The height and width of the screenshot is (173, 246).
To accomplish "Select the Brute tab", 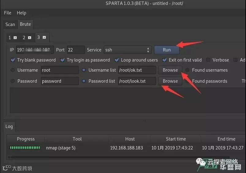I will (x=25, y=24).
